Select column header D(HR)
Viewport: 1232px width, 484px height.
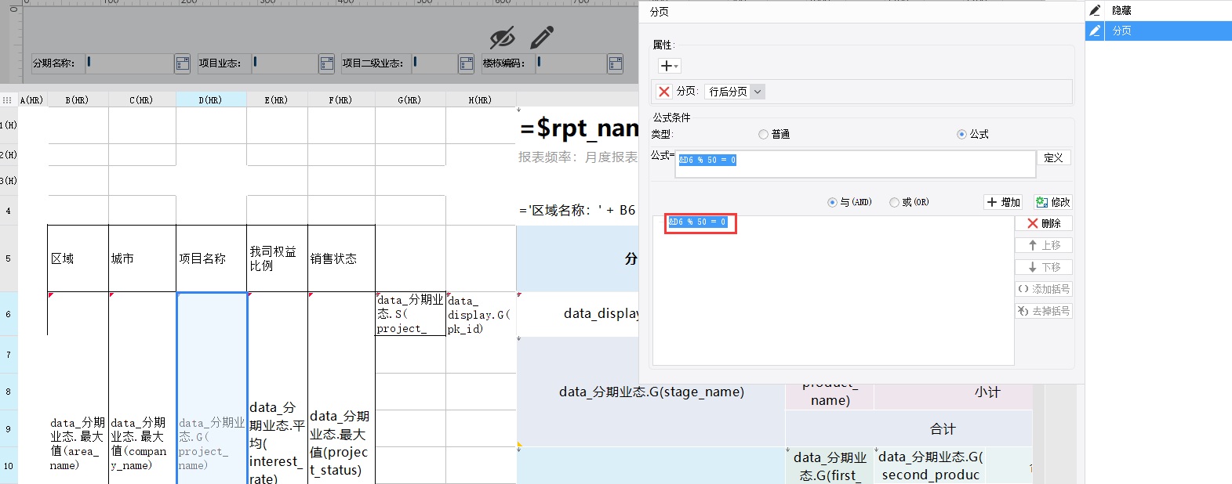211,100
